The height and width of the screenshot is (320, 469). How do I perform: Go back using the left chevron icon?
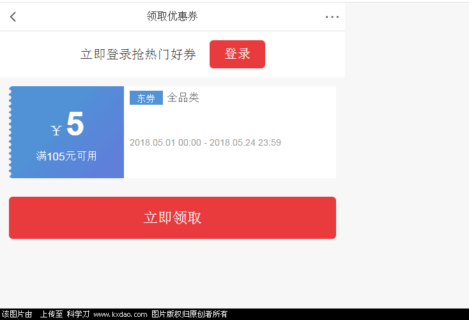[x=13, y=17]
